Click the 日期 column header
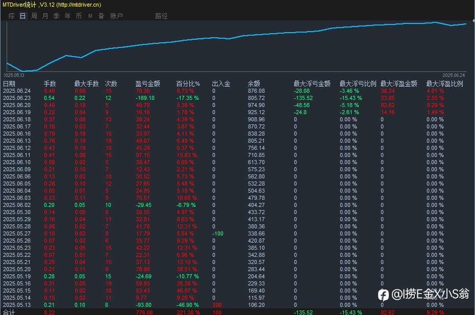This screenshot has width=475, height=315. [x=9, y=84]
